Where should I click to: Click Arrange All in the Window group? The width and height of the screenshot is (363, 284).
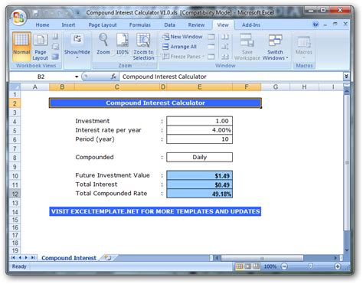[x=179, y=47]
